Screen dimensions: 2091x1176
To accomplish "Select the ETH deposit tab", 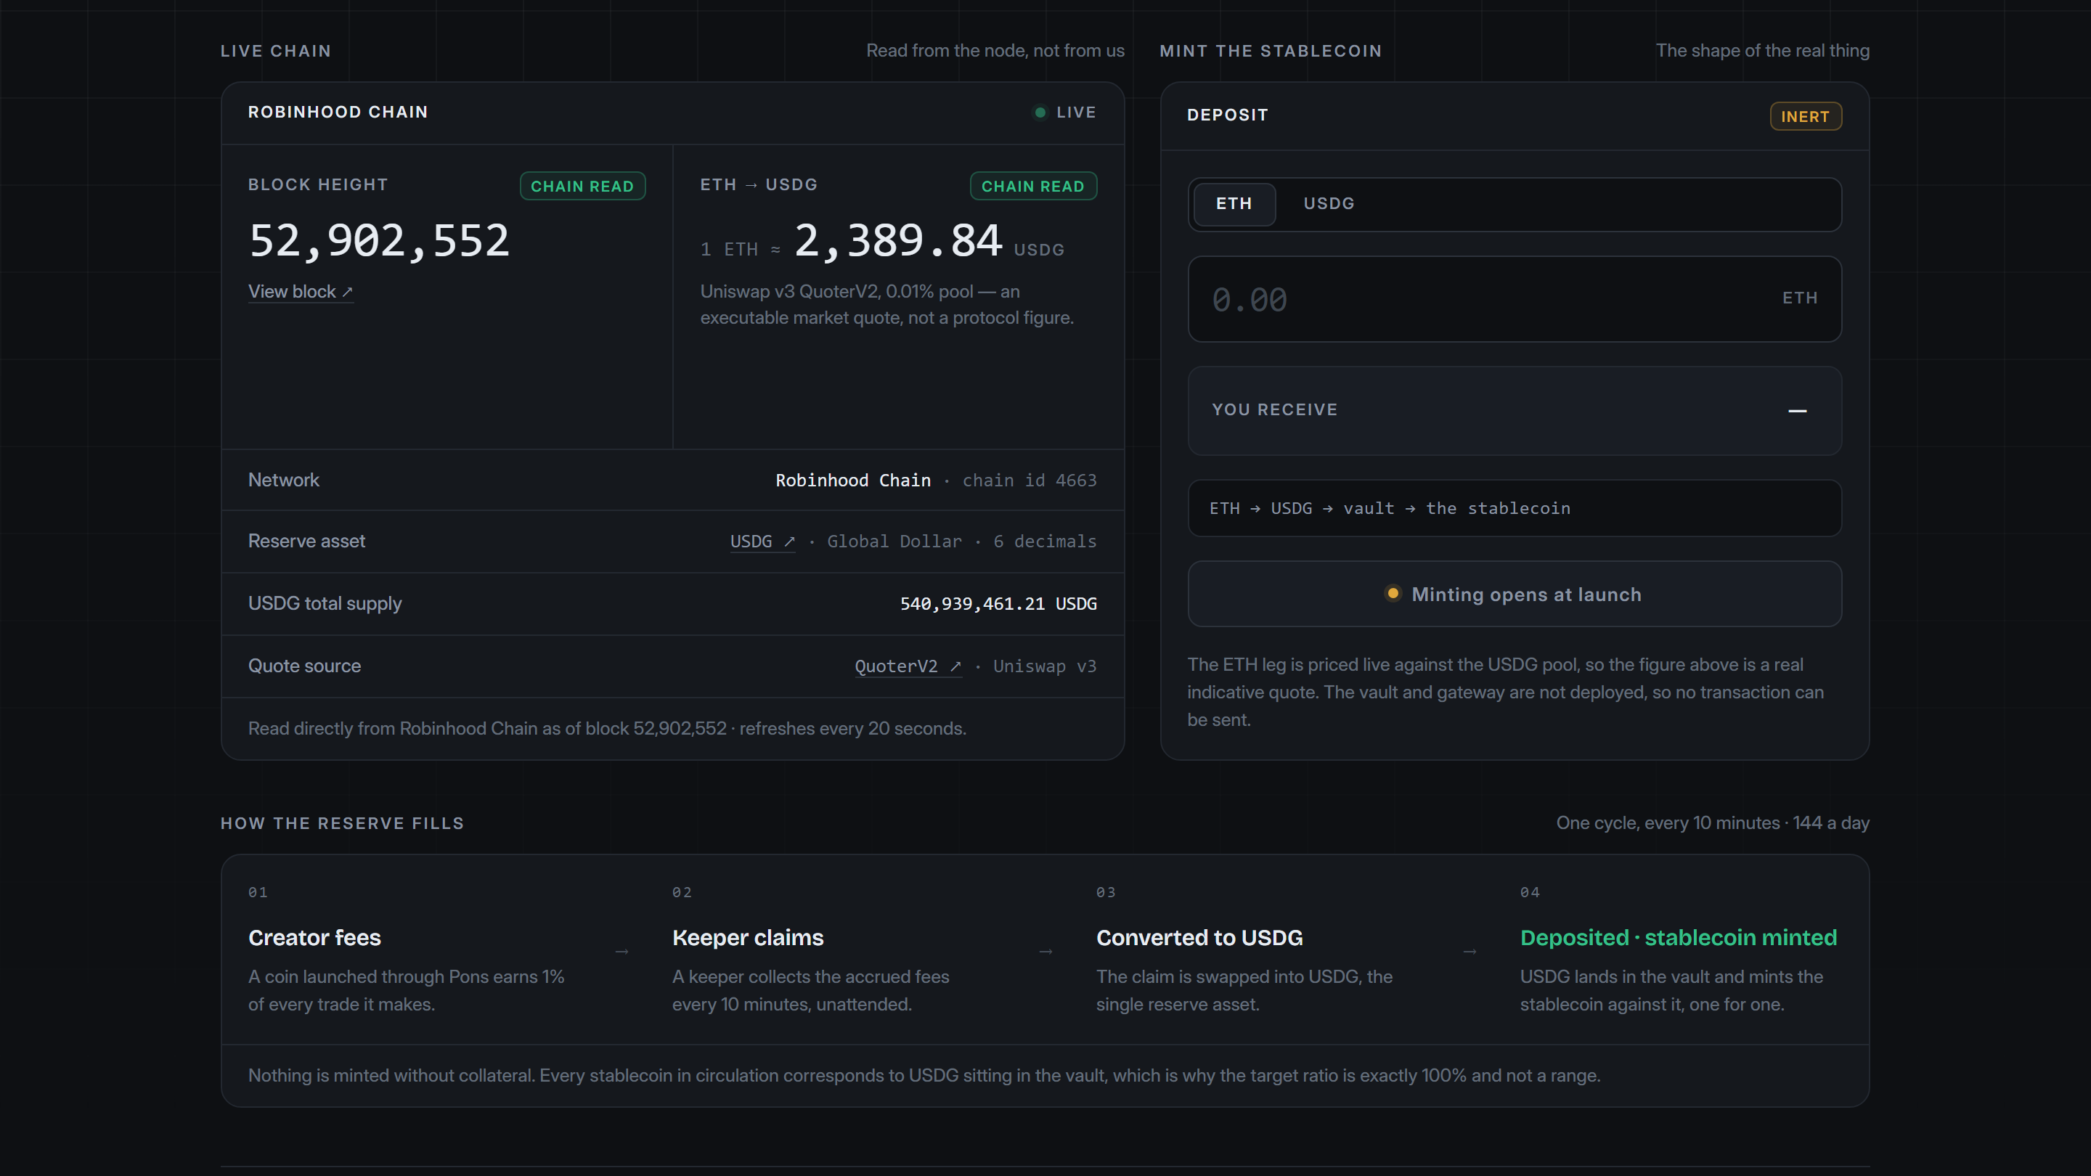I will 1234,204.
